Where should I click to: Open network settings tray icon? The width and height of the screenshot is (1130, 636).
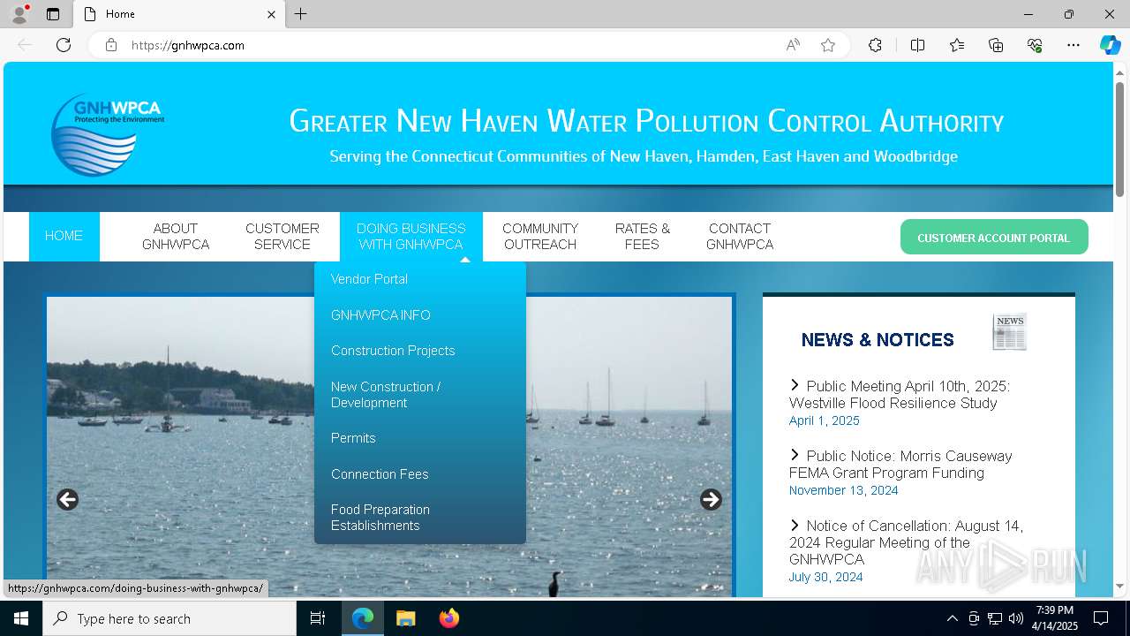click(994, 618)
